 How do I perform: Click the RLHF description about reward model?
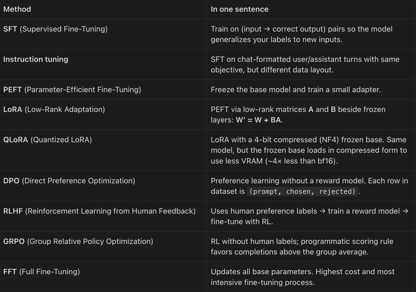(x=310, y=216)
